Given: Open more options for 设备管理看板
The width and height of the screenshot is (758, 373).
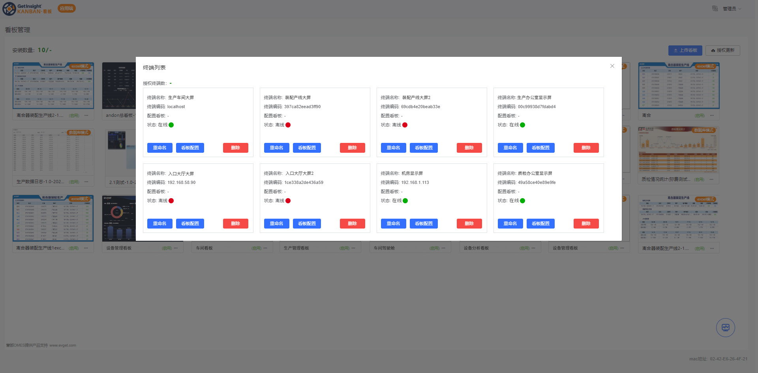Looking at the screenshot, I should point(176,248).
